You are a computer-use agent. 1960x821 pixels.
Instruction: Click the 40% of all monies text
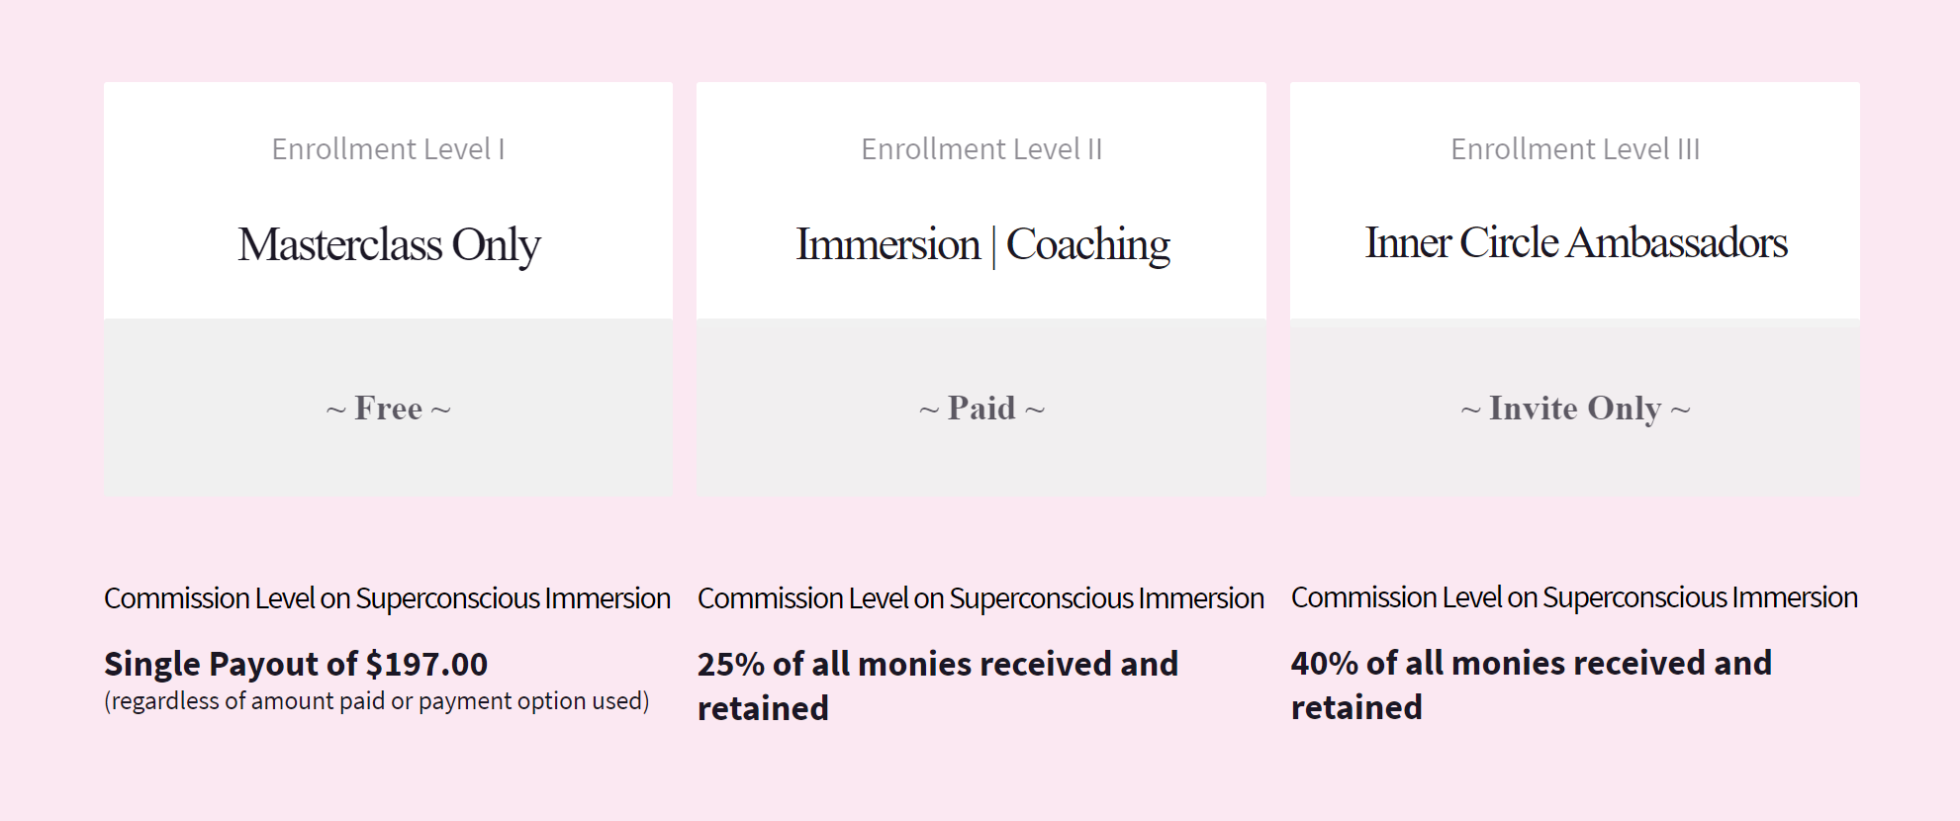point(1532,684)
